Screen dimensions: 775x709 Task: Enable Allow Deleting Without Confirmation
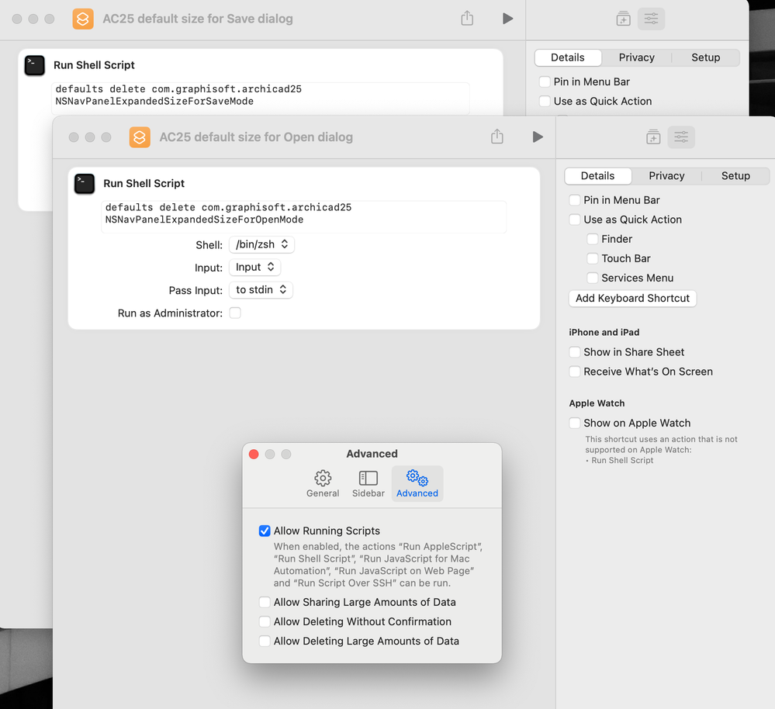[x=265, y=621]
